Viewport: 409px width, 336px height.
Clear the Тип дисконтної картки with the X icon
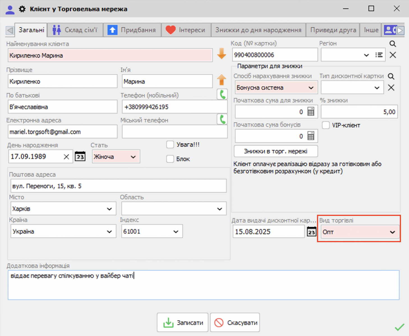(391, 87)
